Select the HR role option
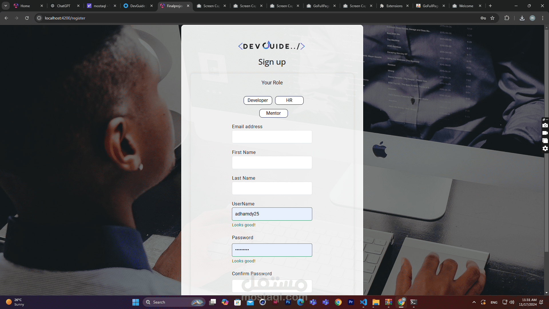The image size is (549, 309). coord(289,100)
